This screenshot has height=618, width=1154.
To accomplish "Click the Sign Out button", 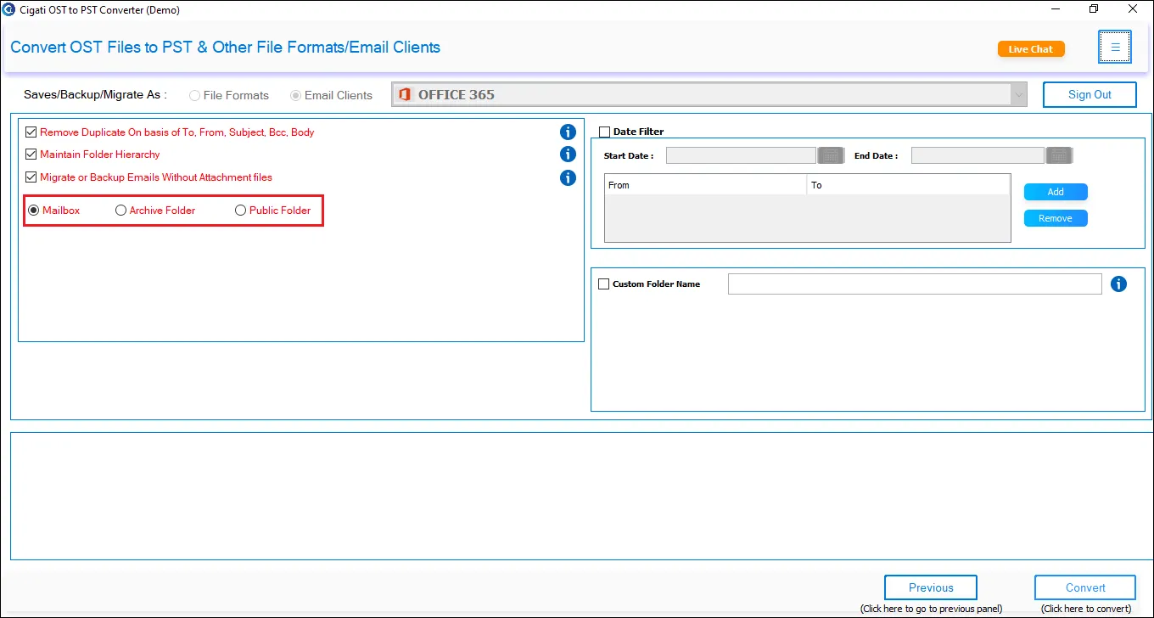I will click(1090, 94).
